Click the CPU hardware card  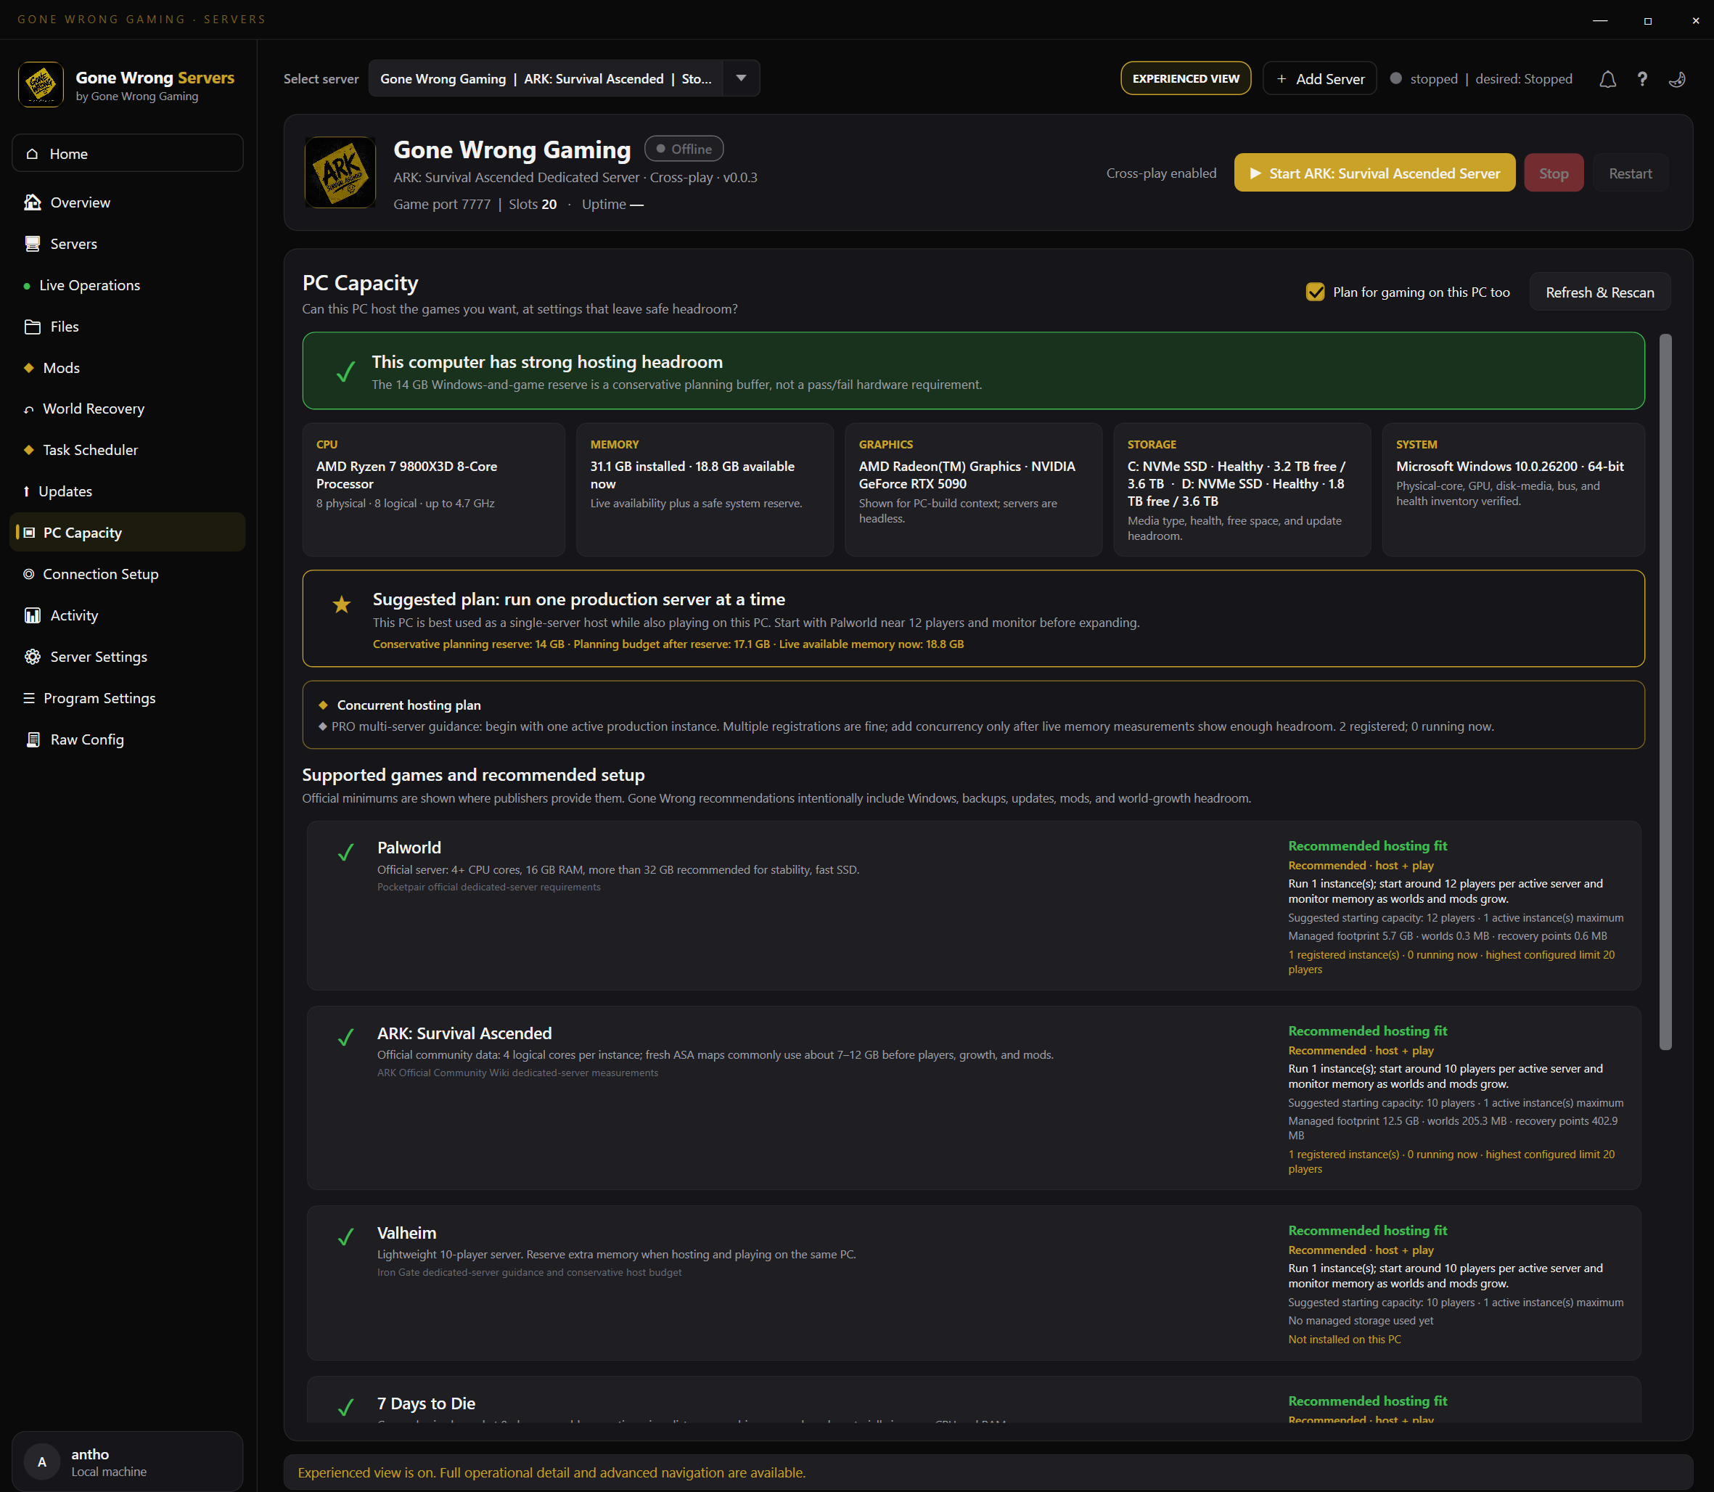click(x=433, y=490)
